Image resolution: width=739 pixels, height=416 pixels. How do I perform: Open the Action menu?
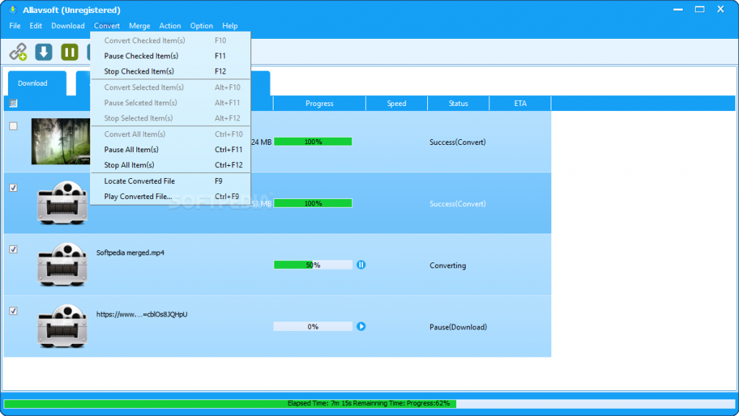coord(170,26)
